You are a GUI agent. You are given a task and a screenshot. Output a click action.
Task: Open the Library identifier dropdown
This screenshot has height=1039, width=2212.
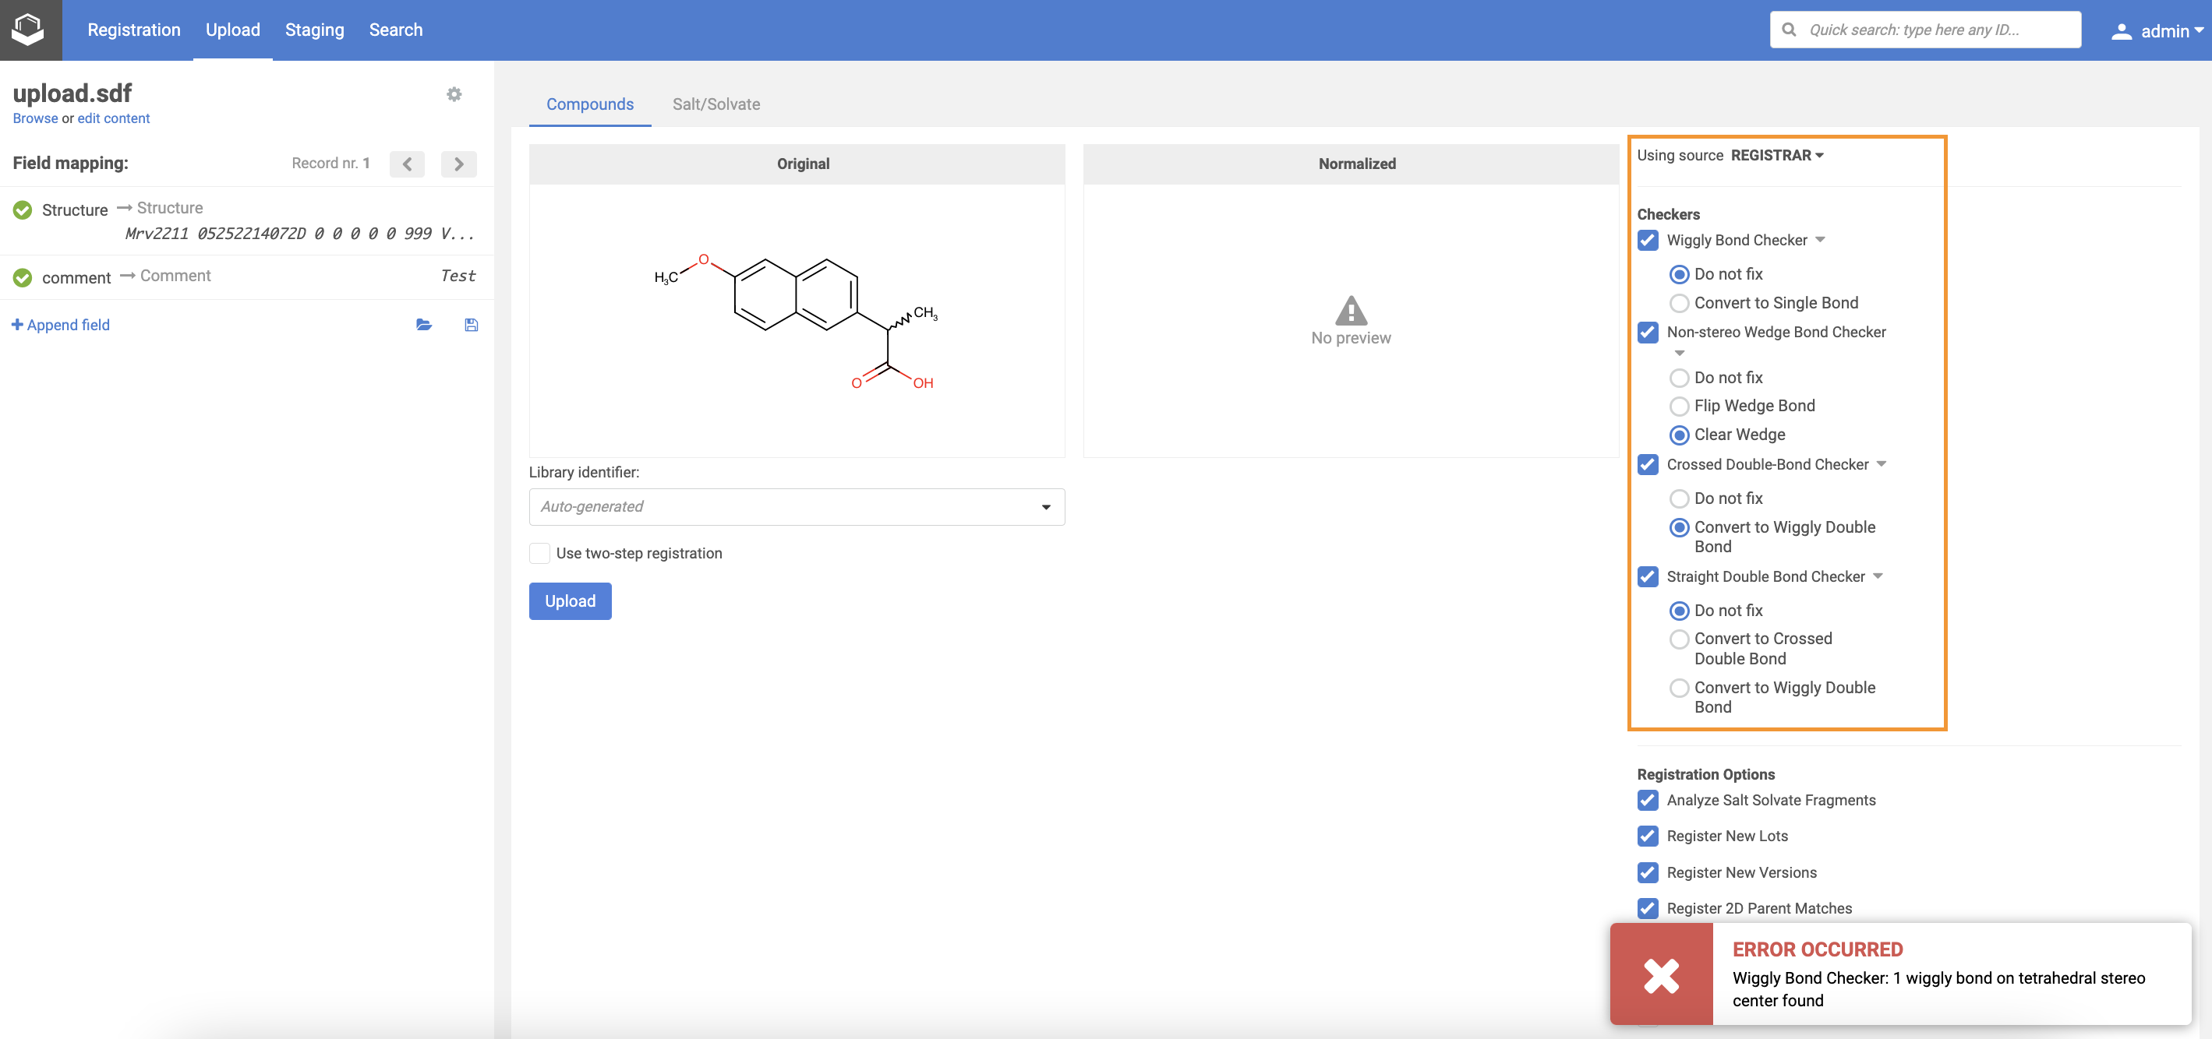(x=796, y=507)
